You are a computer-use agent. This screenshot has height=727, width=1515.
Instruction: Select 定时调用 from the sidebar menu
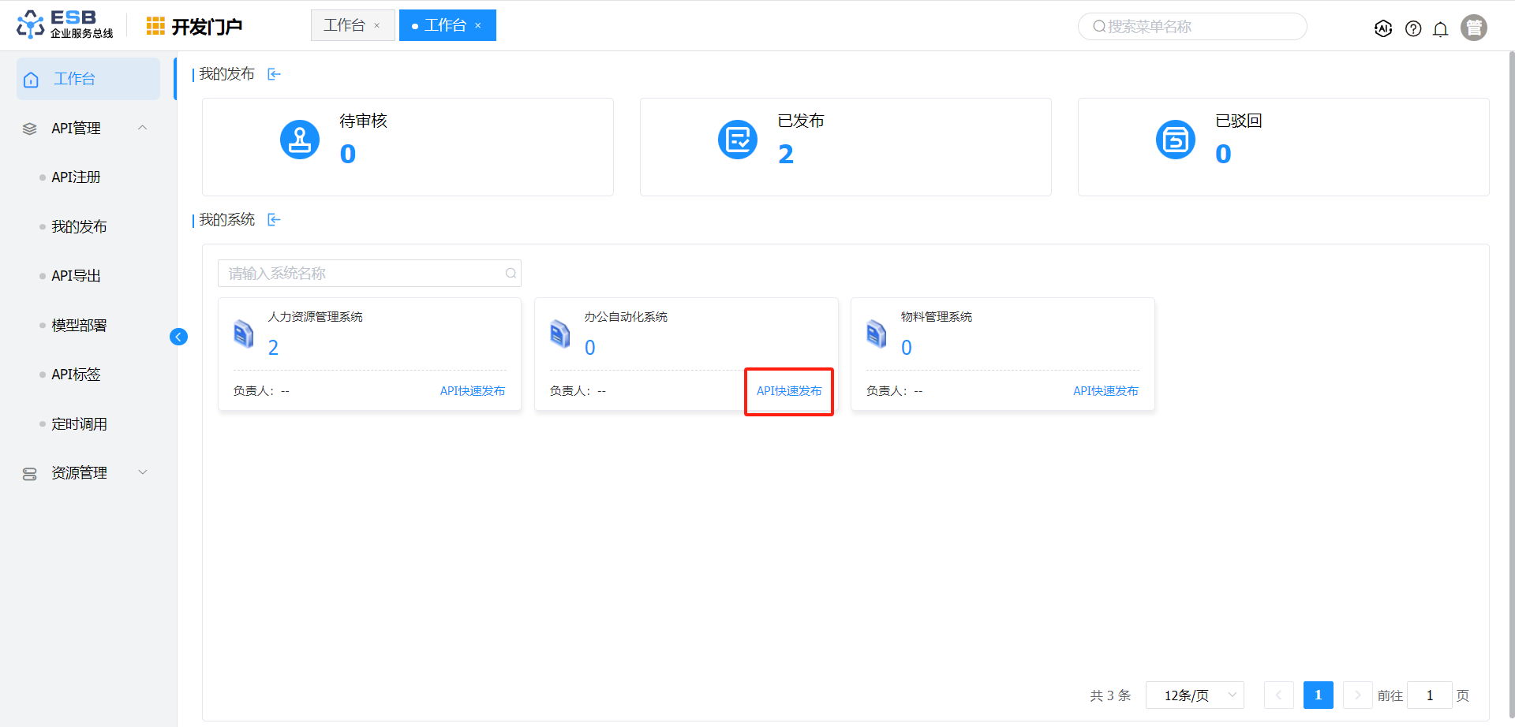(79, 424)
